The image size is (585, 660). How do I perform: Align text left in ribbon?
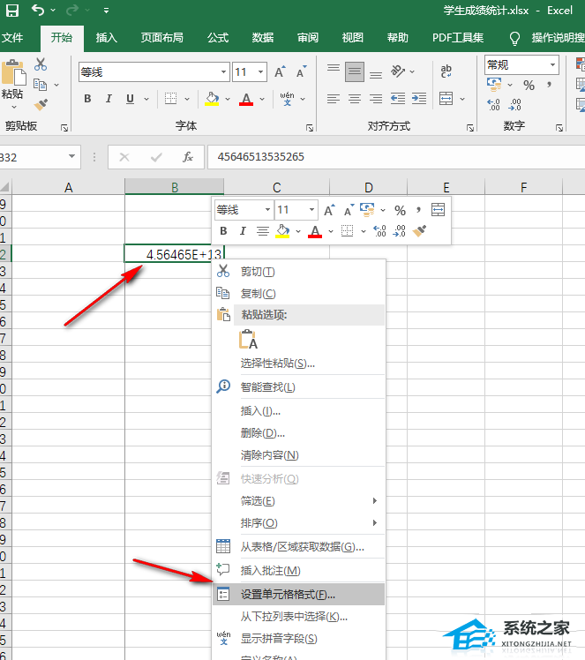click(x=334, y=99)
